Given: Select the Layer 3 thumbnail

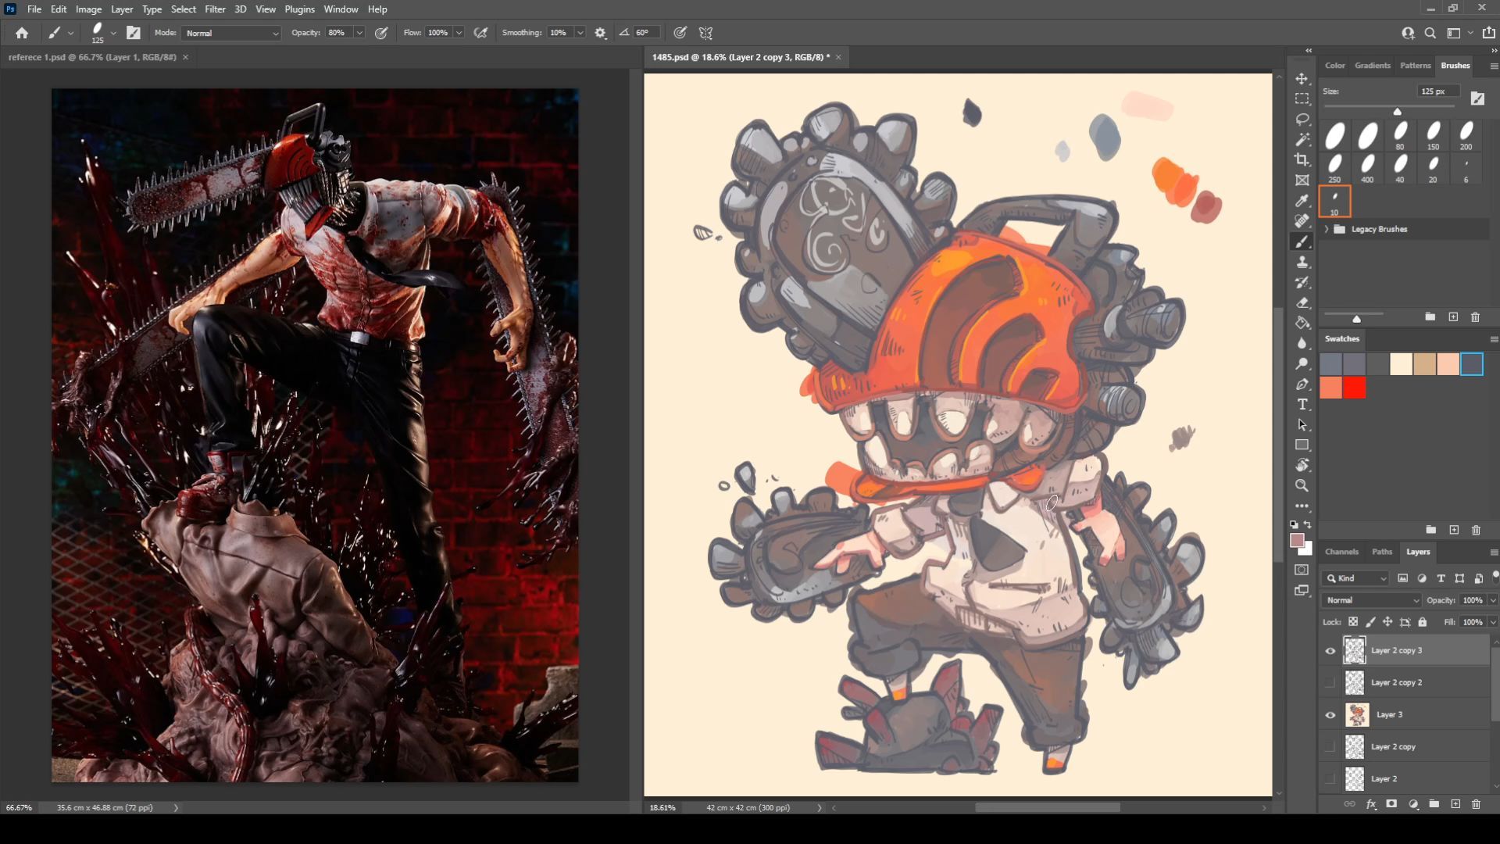Looking at the screenshot, I should [1357, 714].
